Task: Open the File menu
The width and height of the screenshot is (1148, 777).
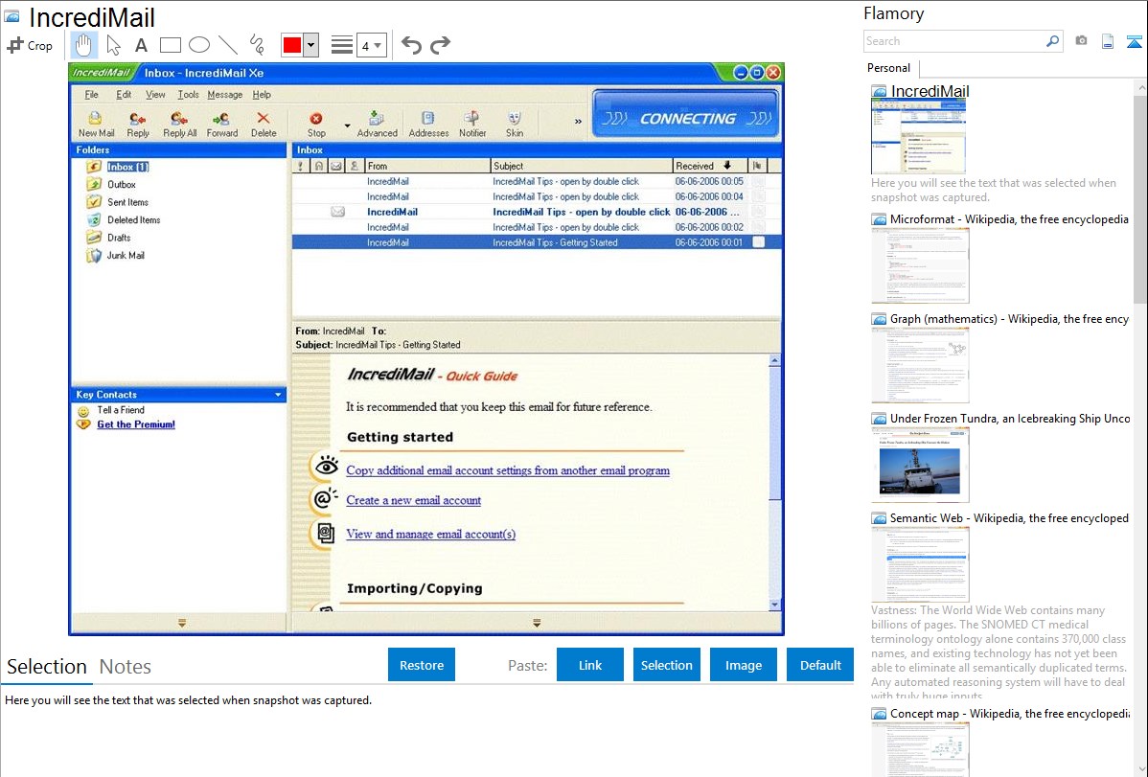Action: 92,95
